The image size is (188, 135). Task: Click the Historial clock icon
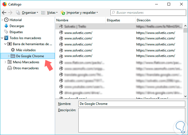(x=6, y=20)
